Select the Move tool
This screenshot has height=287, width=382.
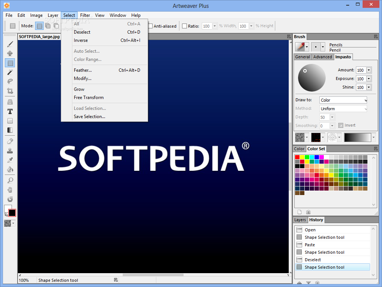[10, 53]
